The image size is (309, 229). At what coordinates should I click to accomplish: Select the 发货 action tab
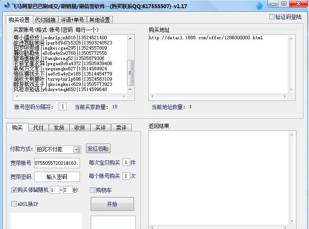point(59,128)
